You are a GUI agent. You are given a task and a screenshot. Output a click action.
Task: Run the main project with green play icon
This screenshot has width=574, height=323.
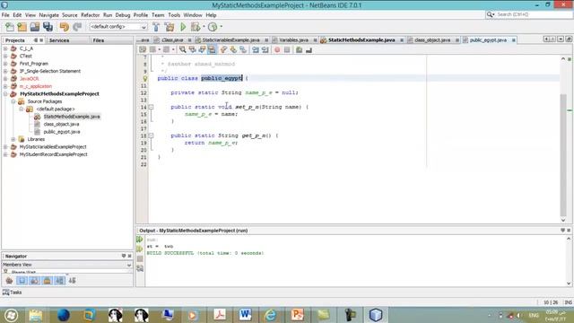(183, 27)
